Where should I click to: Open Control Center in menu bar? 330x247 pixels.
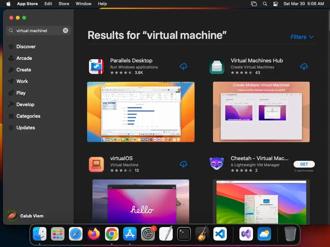coord(276,4)
